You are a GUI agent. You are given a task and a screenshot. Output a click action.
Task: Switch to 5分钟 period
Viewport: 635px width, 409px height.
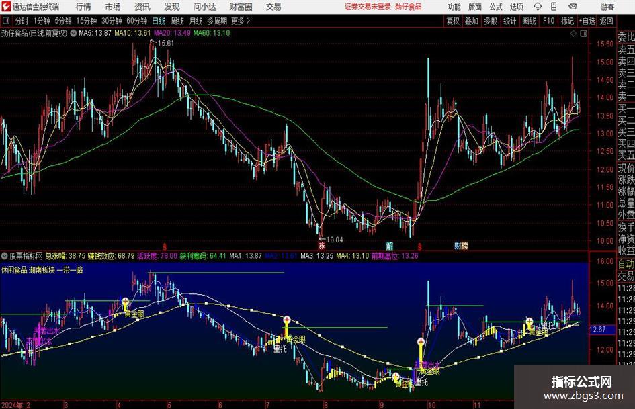63,21
